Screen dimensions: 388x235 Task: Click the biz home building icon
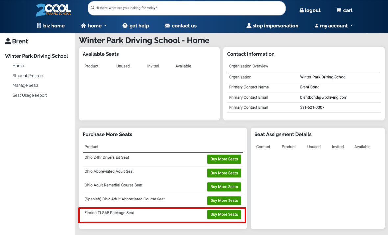point(39,26)
